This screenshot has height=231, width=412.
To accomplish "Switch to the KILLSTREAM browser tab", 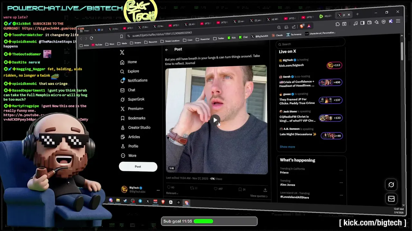I will tap(326, 16).
